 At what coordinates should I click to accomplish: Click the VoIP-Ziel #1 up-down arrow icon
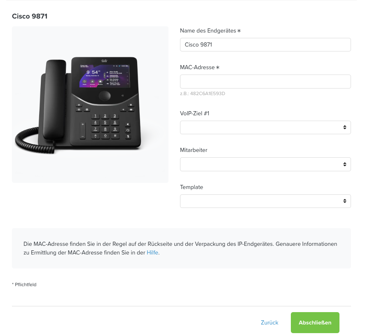tap(344, 127)
